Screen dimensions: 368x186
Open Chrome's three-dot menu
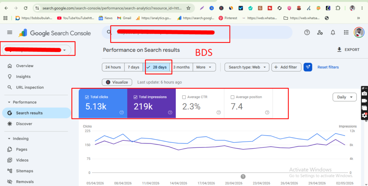[362, 8]
